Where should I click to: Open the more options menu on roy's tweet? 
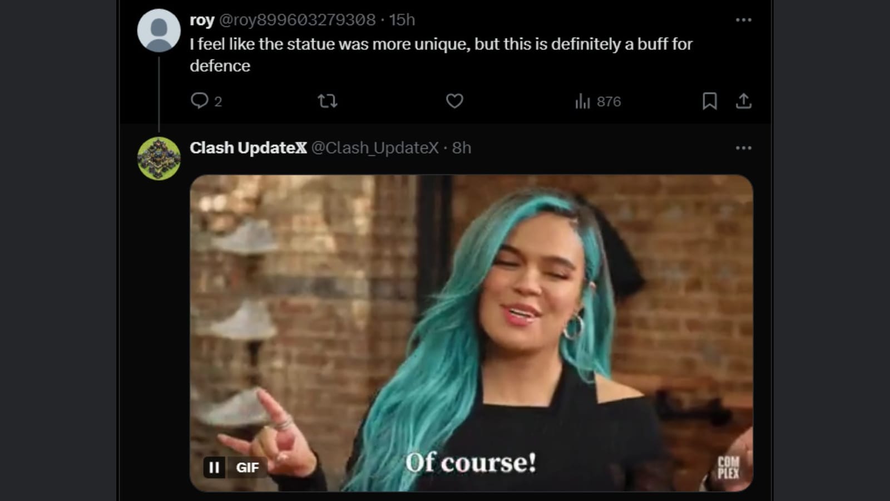[x=743, y=20]
